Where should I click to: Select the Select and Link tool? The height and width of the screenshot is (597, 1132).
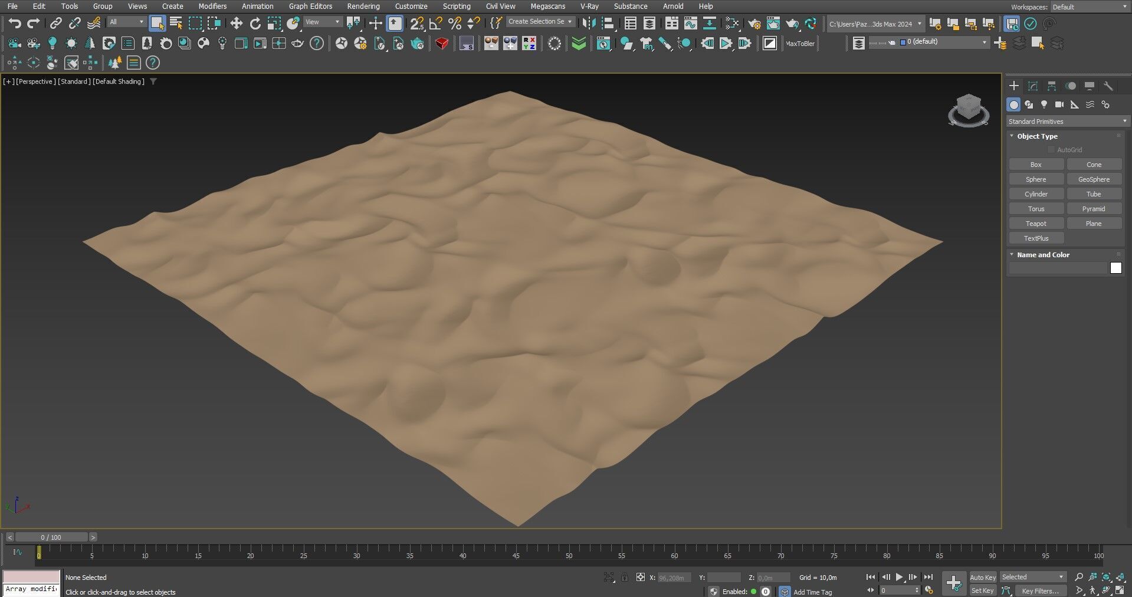[55, 24]
